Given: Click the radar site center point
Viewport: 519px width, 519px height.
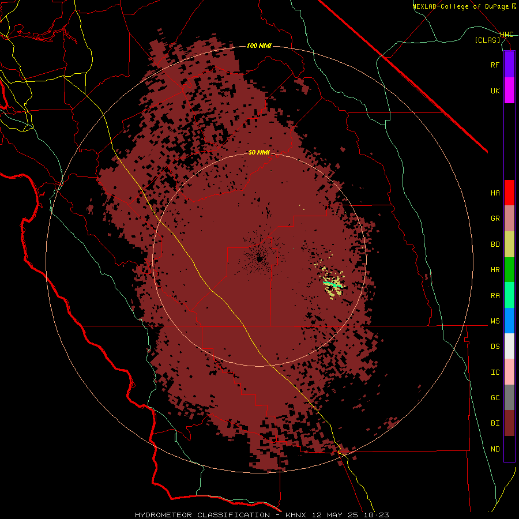Looking at the screenshot, I should click(260, 259).
